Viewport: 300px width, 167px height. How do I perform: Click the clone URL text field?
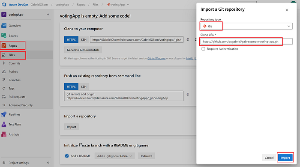137,39
